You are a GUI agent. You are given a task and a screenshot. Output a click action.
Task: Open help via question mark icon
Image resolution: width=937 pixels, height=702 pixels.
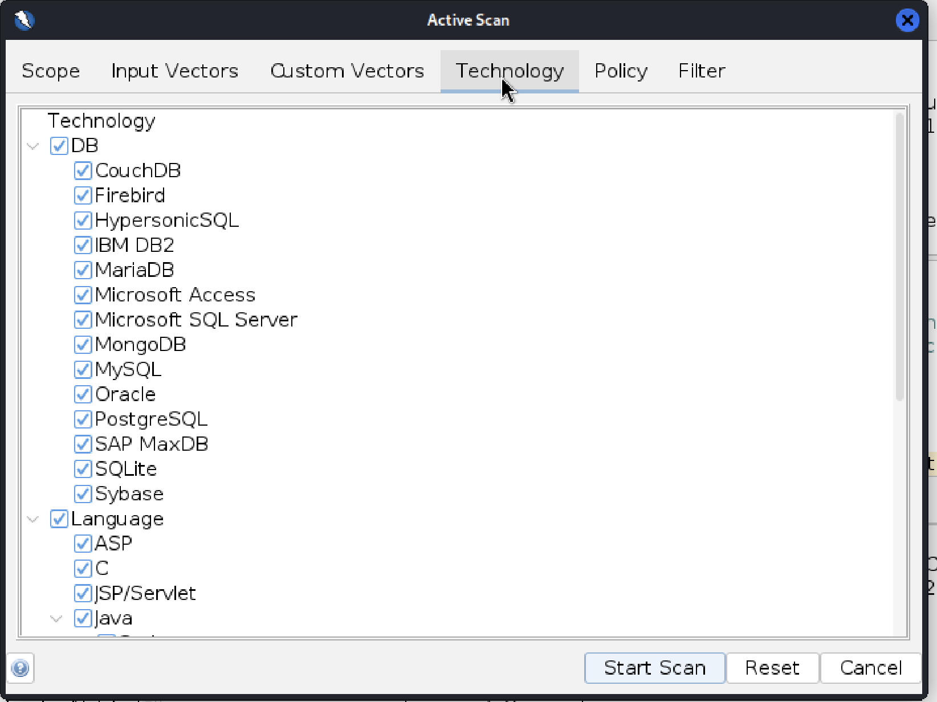21,668
